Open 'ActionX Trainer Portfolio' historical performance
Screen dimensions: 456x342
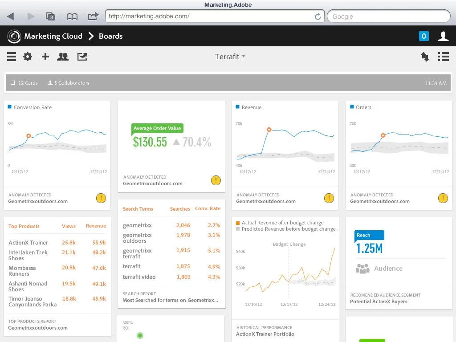tap(265, 334)
